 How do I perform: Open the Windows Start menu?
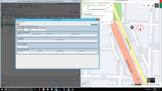tap(2, 89)
